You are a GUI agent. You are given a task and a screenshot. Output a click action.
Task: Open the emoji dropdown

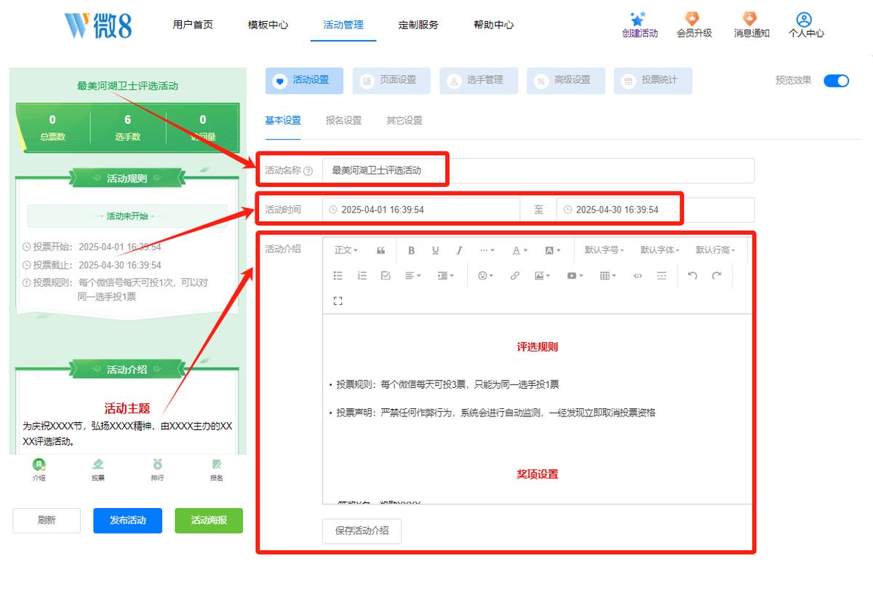coord(485,276)
